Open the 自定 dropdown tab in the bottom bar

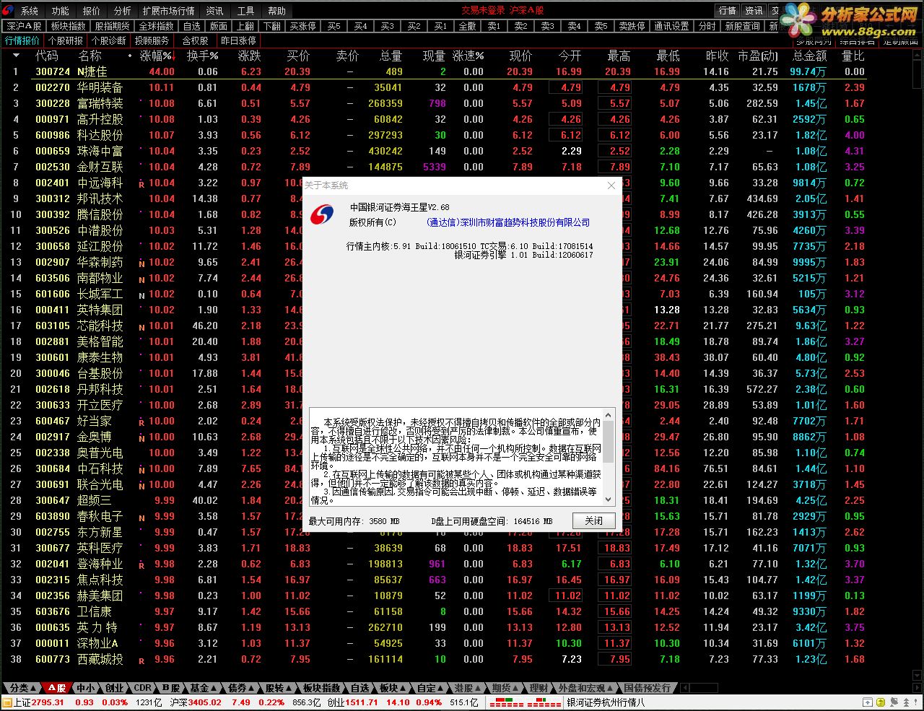432,688
